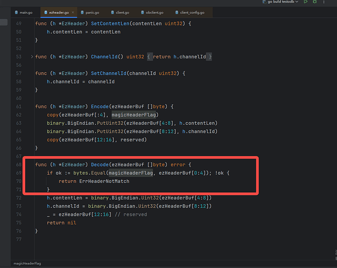Viewport: 337px width, 268px height.
Task: Click the reserved argument on line 65
Action: click(x=132, y=140)
